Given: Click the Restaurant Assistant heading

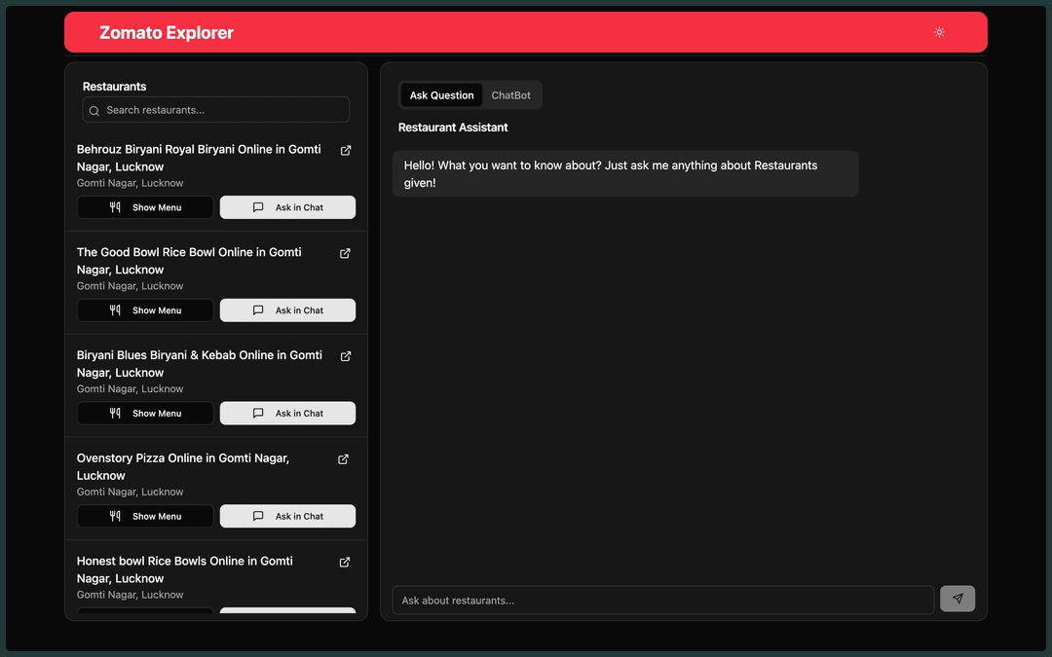Looking at the screenshot, I should click(453, 128).
